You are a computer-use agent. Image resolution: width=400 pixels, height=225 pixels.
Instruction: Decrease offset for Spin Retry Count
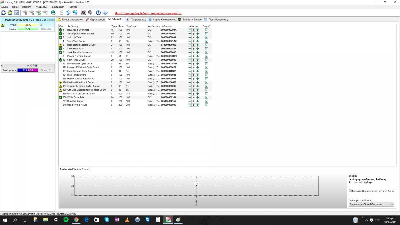pyautogui.click(x=190, y=60)
